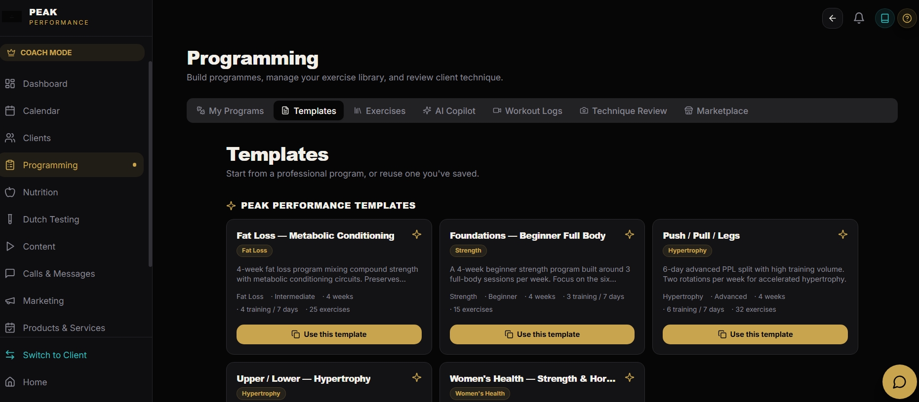
Task: Open notifications bell icon
Action: click(x=859, y=18)
